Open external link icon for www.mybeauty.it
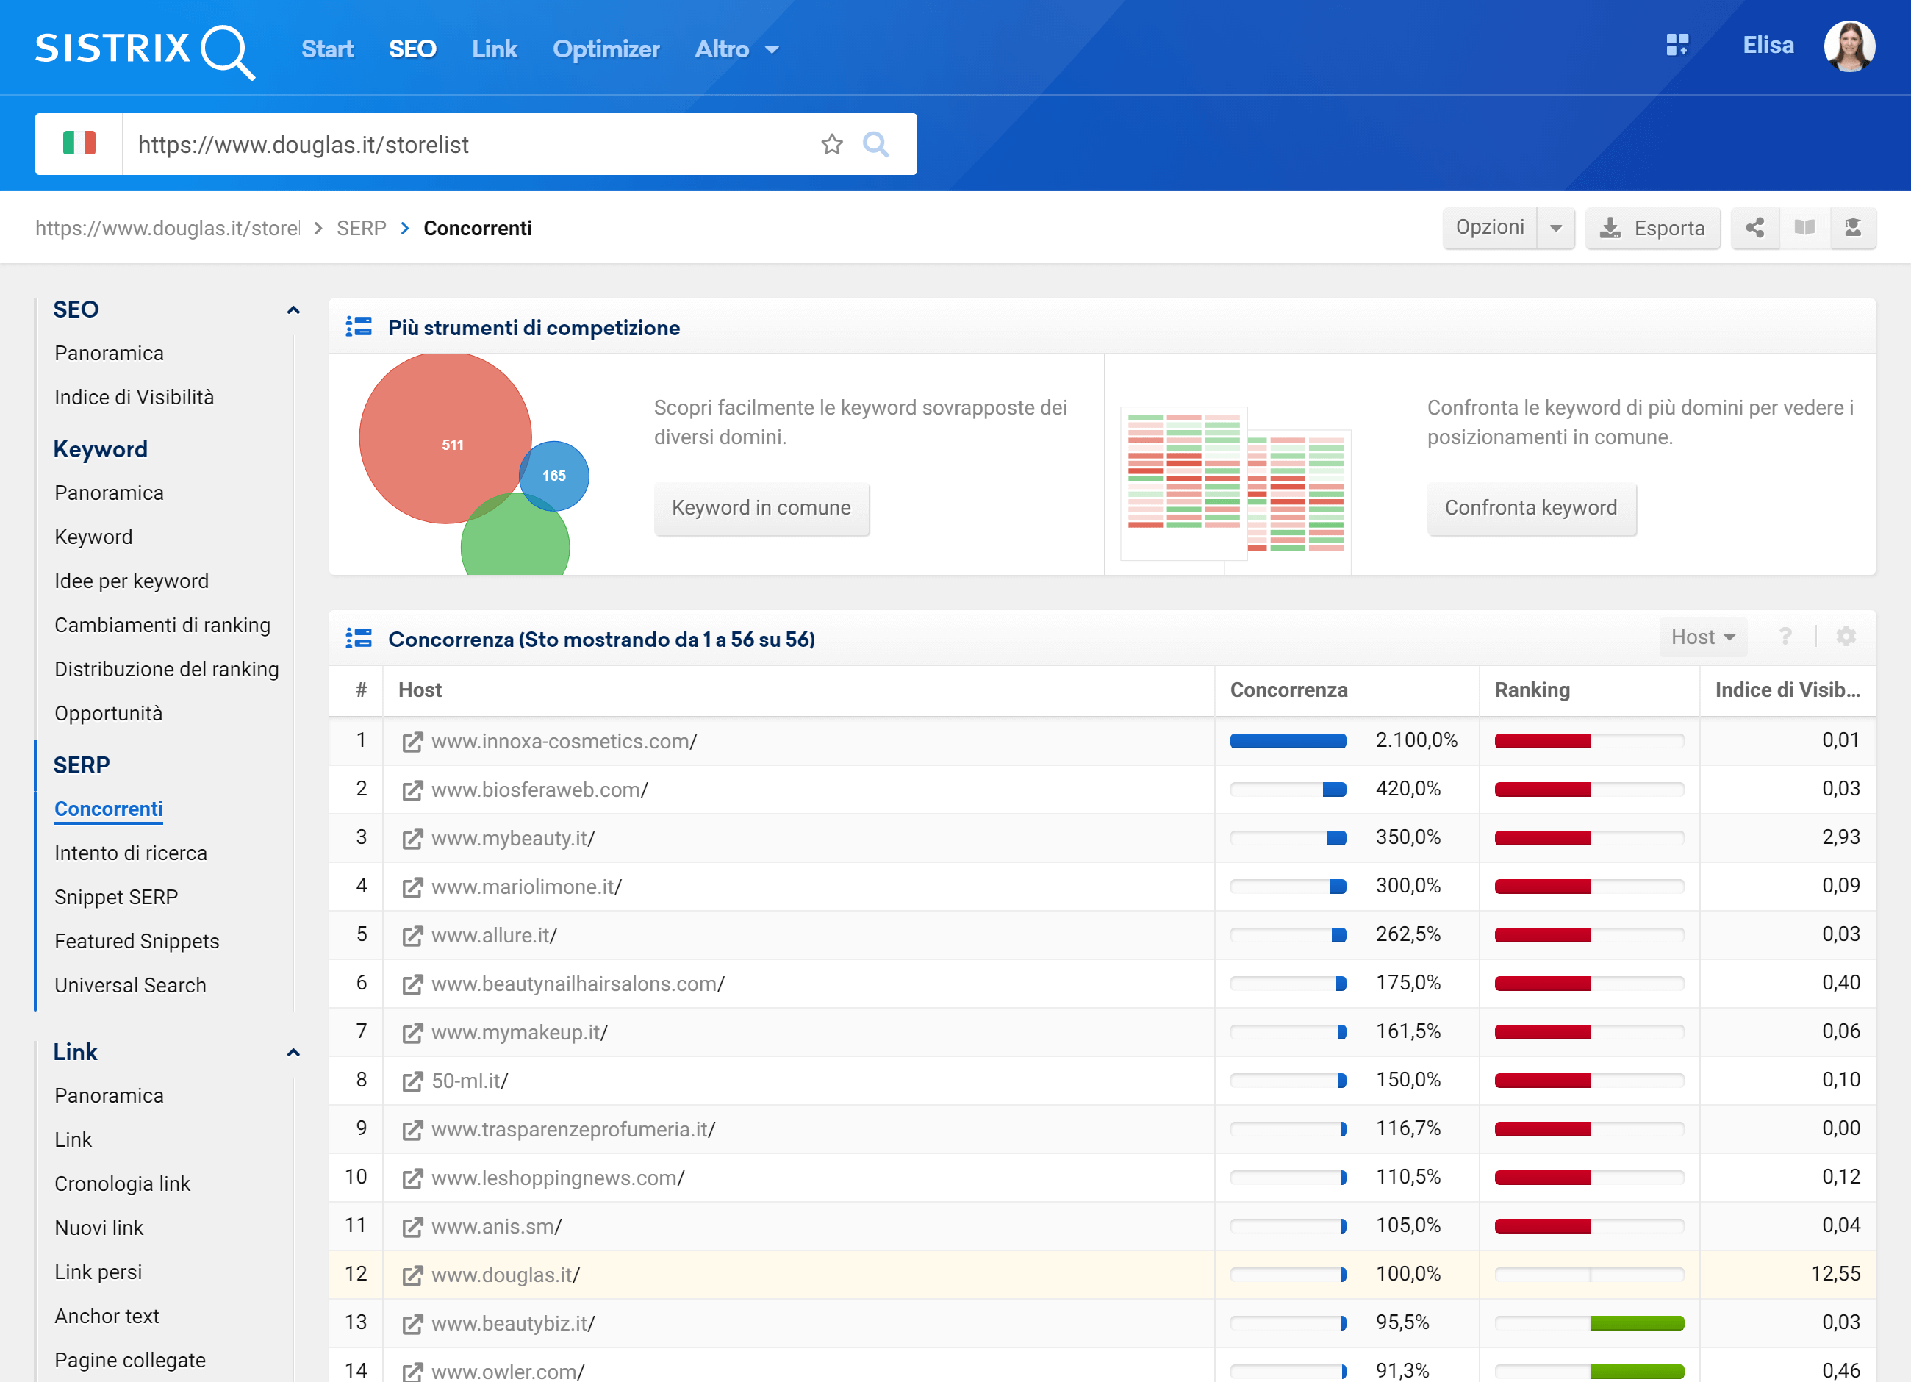Image resolution: width=1911 pixels, height=1382 pixels. tap(412, 839)
